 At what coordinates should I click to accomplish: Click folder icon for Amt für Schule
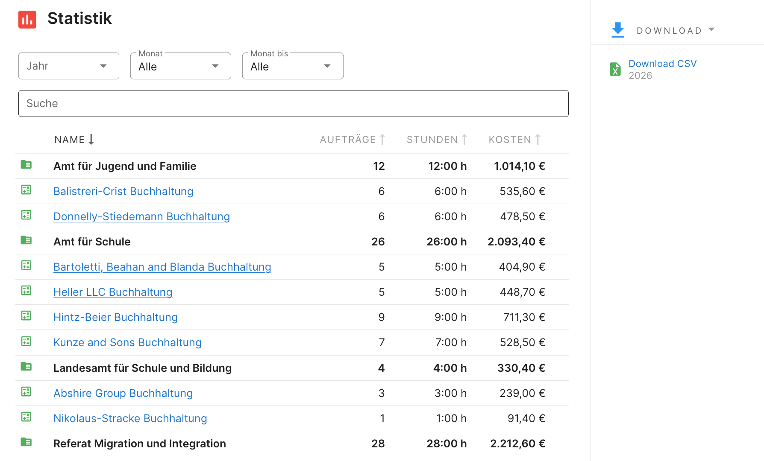point(26,240)
